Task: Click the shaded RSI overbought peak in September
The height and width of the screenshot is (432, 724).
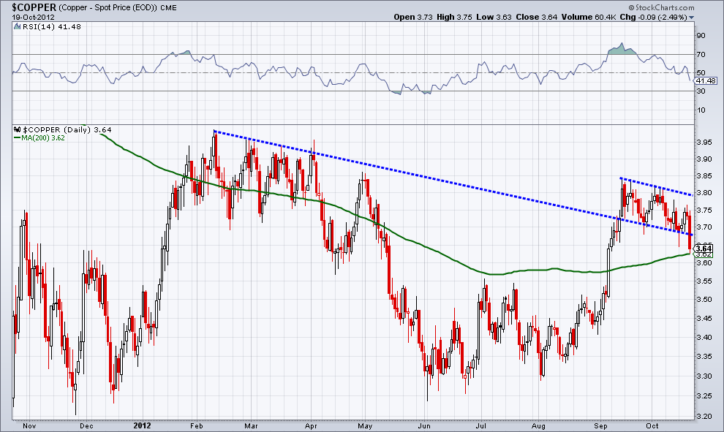Action: 621,49
